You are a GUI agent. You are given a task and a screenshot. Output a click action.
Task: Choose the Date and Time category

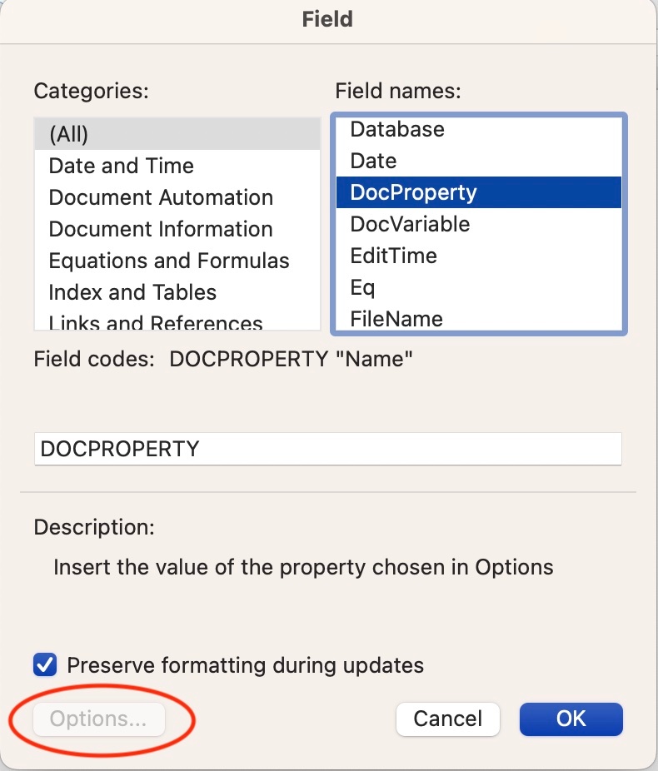pyautogui.click(x=121, y=166)
